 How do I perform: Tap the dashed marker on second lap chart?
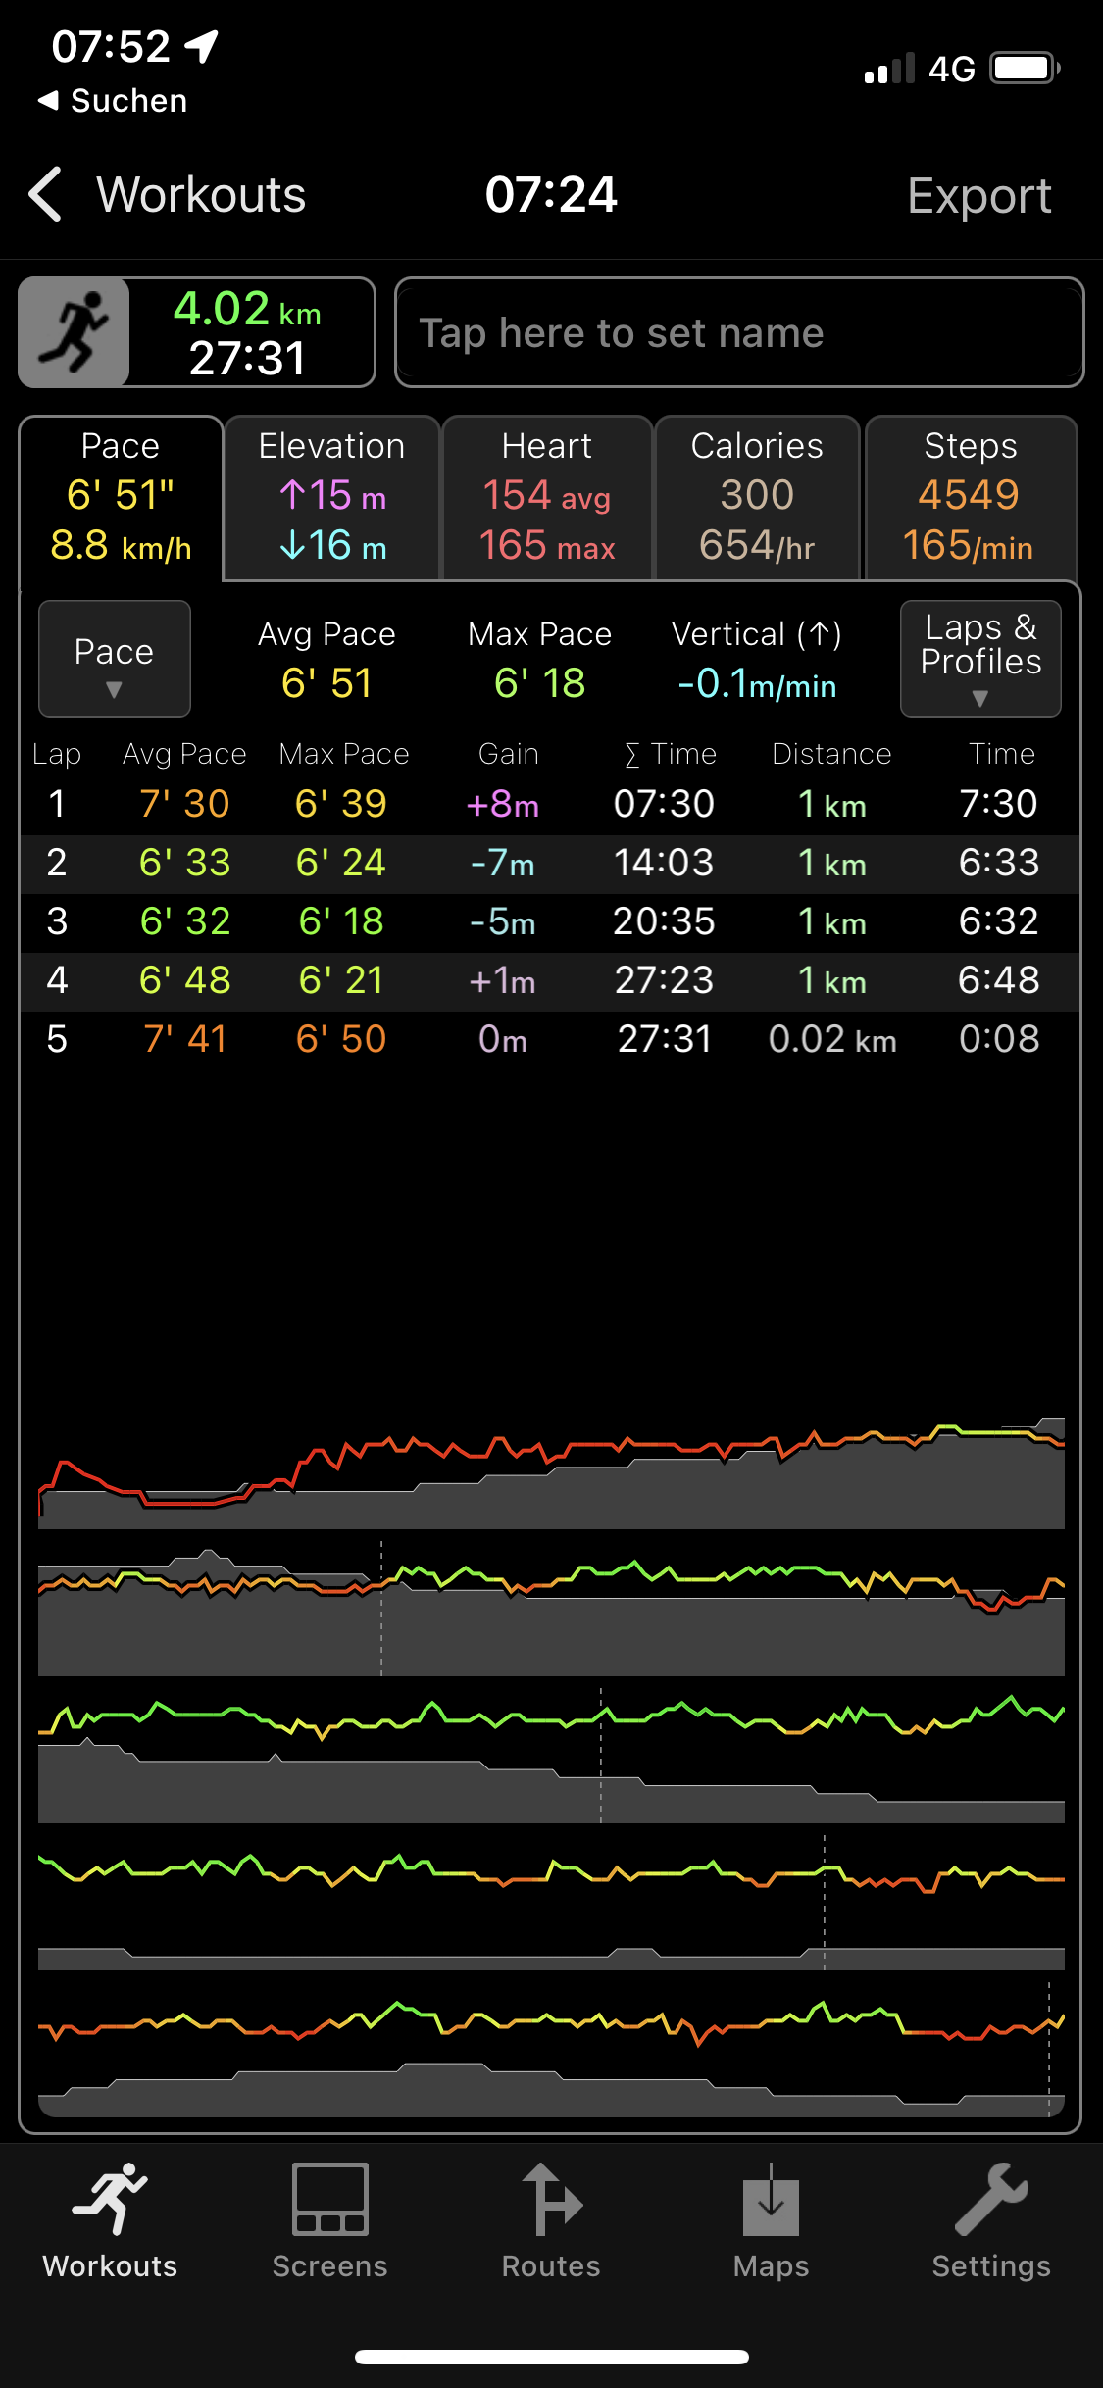coord(381,1608)
